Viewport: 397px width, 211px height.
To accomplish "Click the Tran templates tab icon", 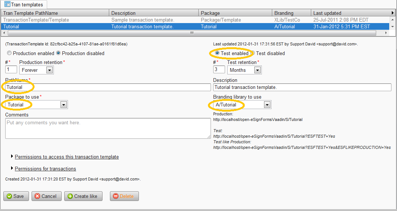I will click(x=7, y=4).
